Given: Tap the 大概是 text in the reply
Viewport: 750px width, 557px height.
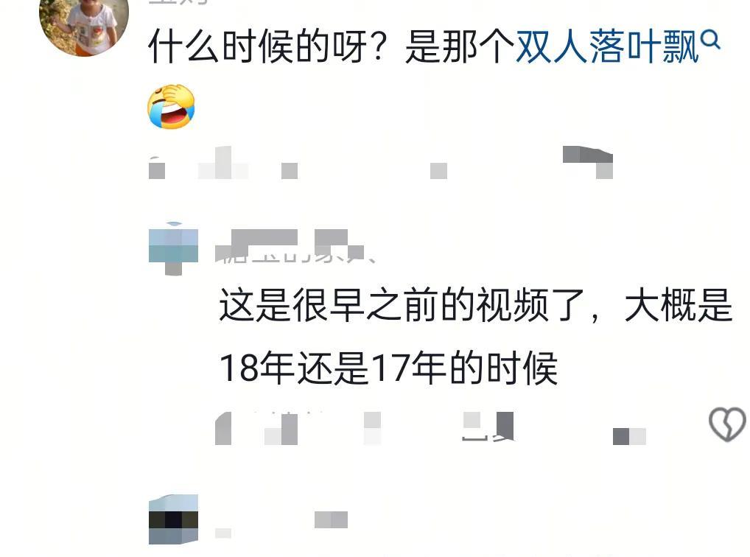Looking at the screenshot, I should click(679, 305).
